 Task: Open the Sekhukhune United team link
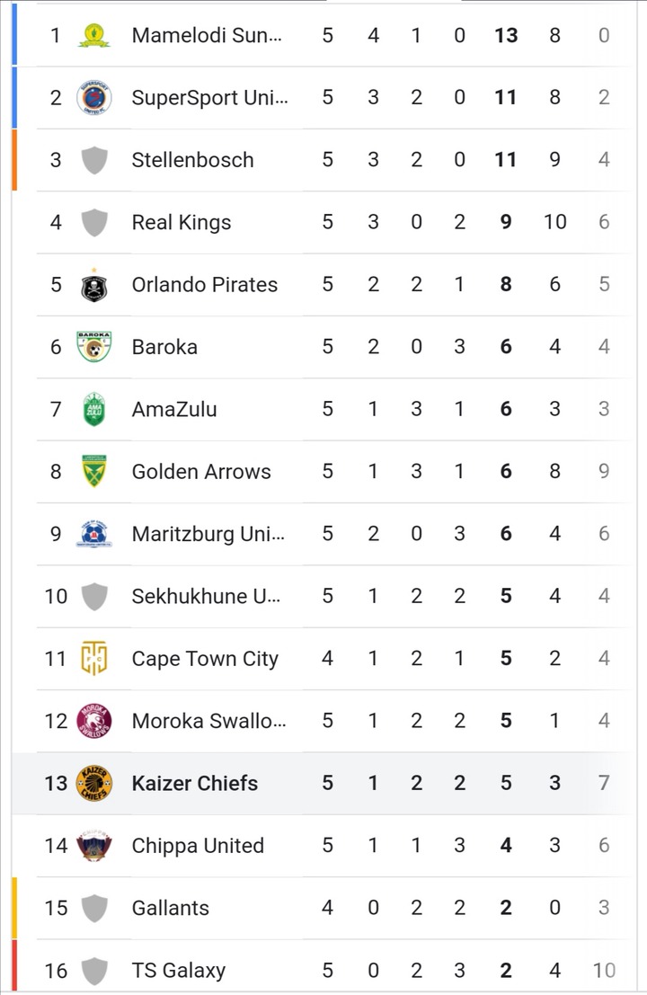pyautogui.click(x=206, y=596)
